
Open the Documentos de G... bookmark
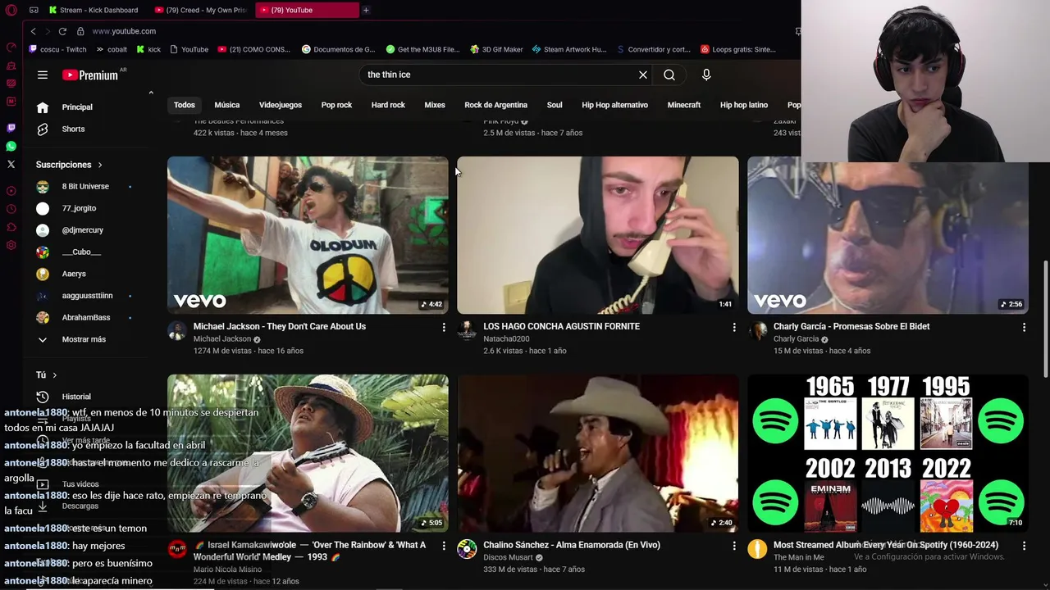[338, 49]
